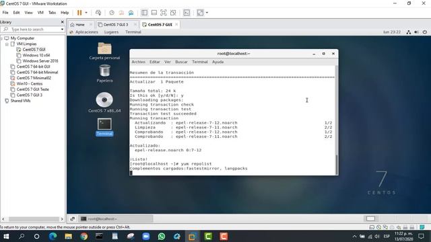Select the Papelera trash desktop icon
Screen dimensions: 431x242
pyautogui.click(x=104, y=73)
